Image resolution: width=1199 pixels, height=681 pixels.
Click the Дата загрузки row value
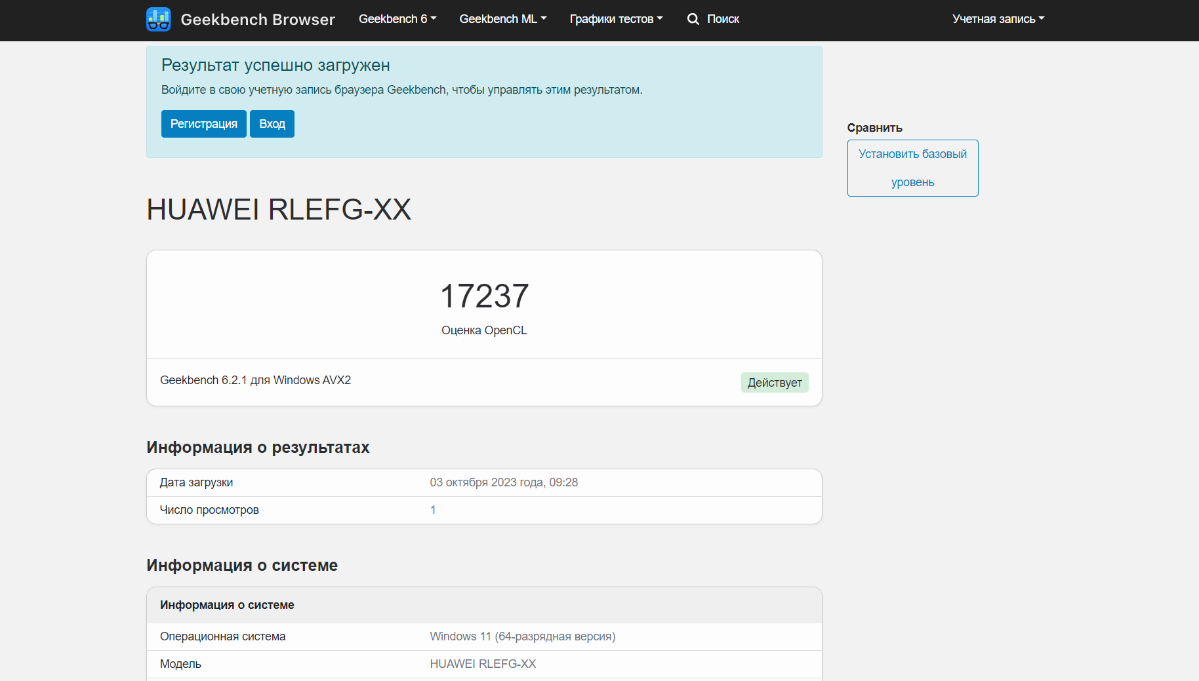pyautogui.click(x=504, y=482)
